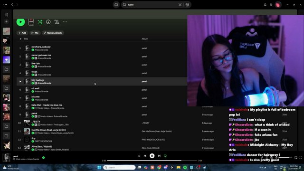304x171 pixels.
Task: Click the Add button
Action: 22,33
